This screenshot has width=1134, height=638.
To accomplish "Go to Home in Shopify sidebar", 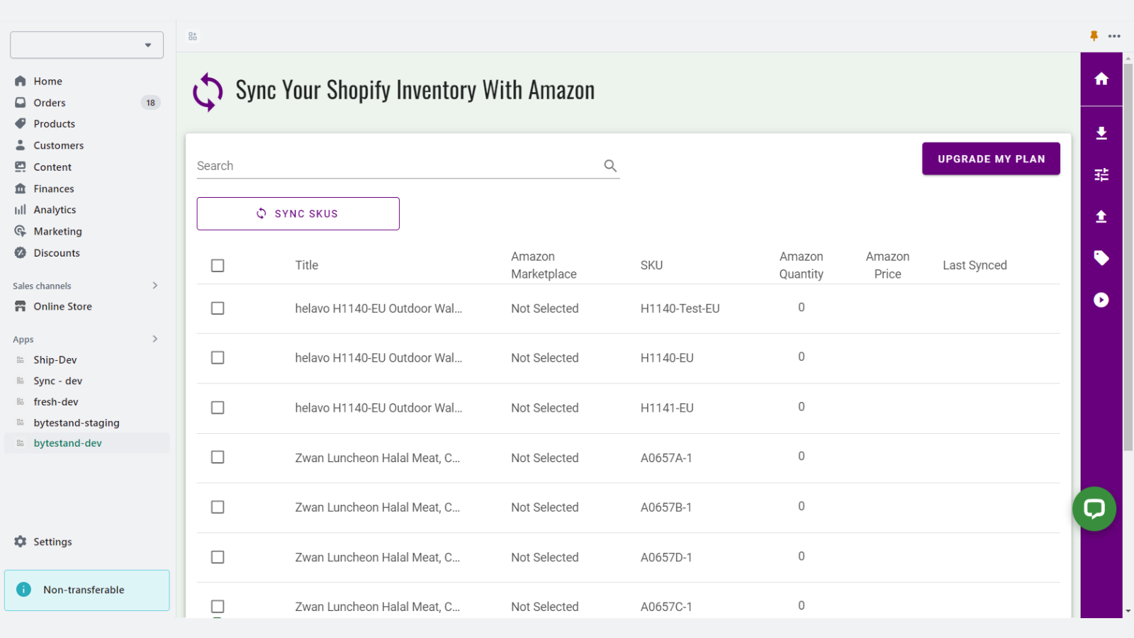I will tap(47, 82).
